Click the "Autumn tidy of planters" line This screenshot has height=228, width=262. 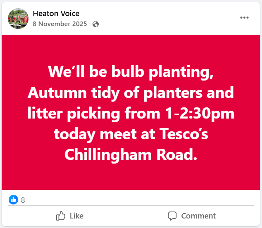[131, 93]
